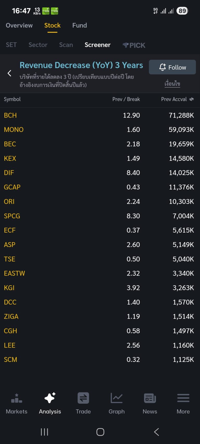Switch to the Overview tab
200x444 pixels.
(19, 25)
